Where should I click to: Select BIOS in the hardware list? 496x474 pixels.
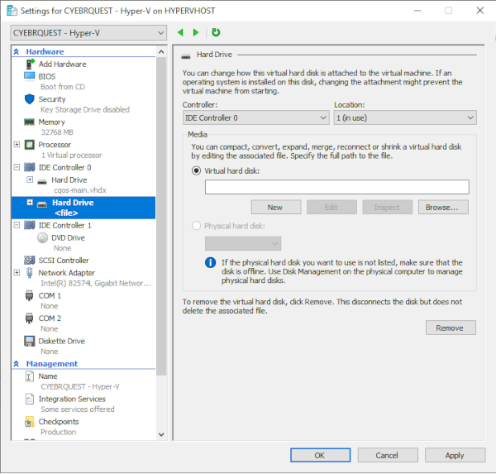click(46, 76)
